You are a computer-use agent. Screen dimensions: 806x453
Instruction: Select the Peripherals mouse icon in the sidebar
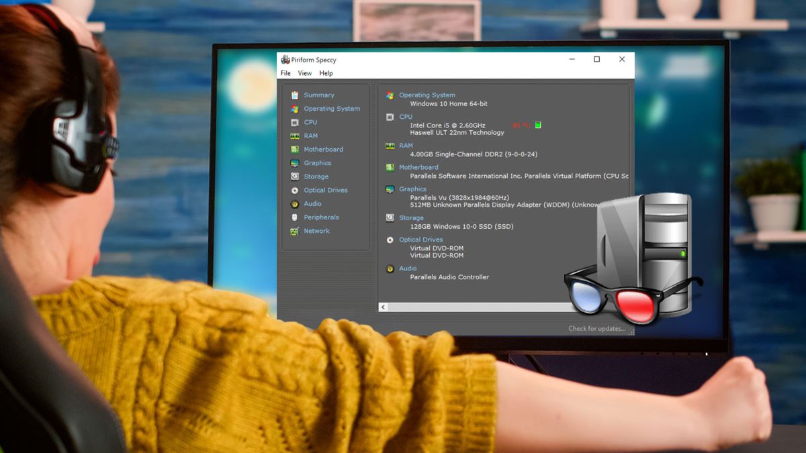tap(295, 217)
